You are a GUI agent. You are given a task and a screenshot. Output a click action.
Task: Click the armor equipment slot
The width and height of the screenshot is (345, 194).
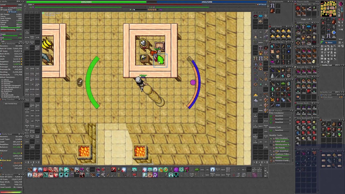[x=328, y=25]
